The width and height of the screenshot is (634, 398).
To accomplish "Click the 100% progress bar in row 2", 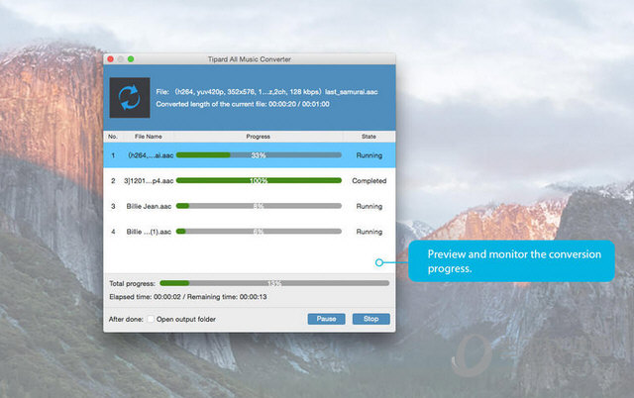I will click(259, 180).
